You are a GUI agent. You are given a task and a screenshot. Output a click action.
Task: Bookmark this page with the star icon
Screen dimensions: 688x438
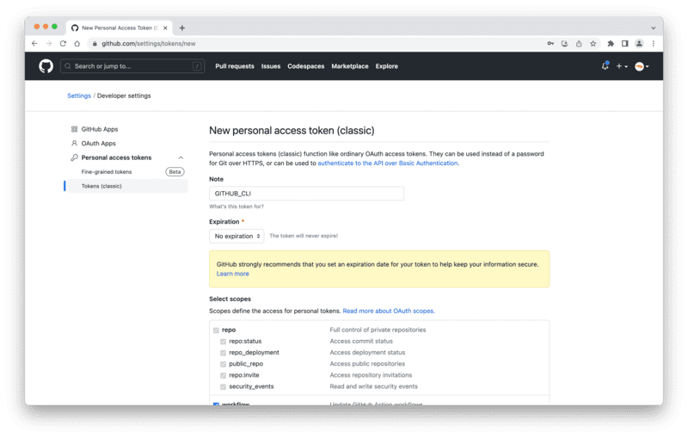tap(593, 43)
